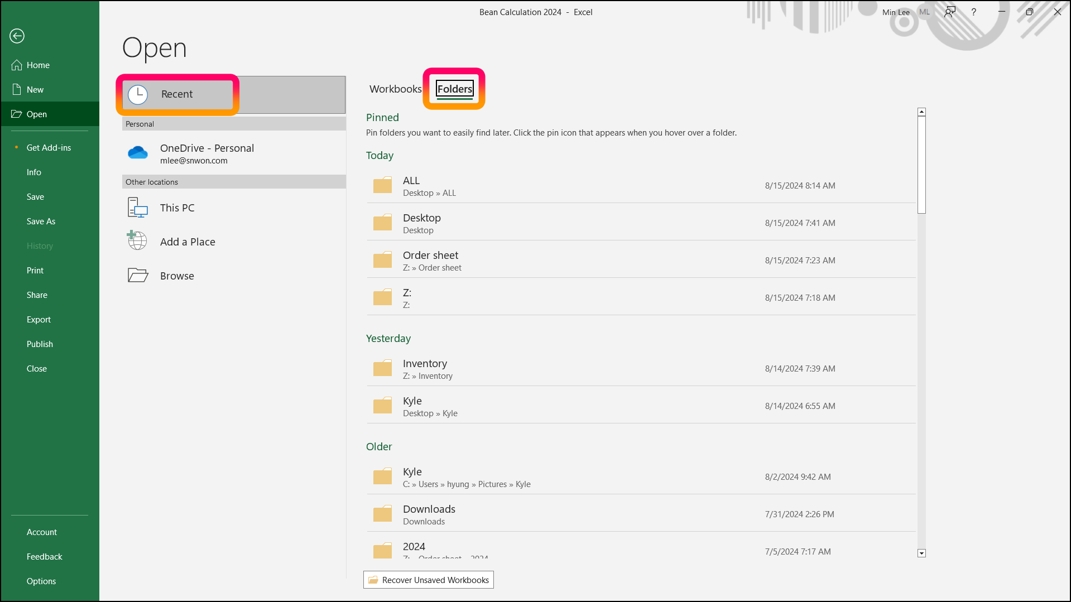Open the Inventory folder name

[x=425, y=364]
